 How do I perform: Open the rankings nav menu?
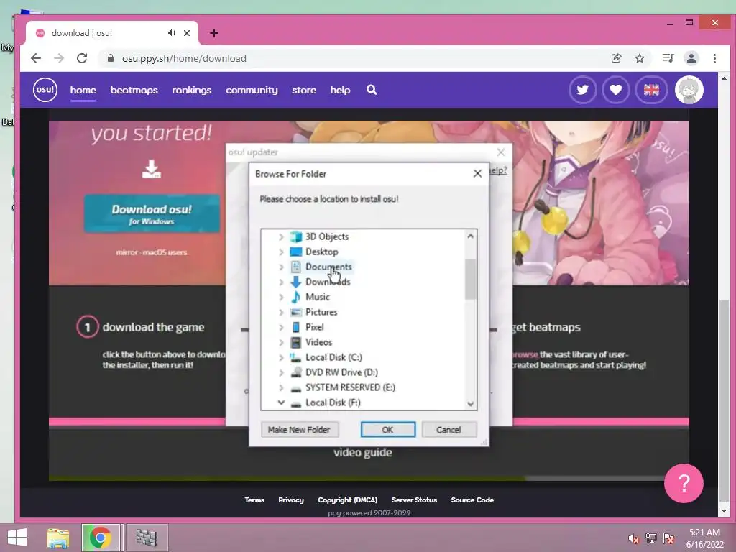tap(191, 90)
